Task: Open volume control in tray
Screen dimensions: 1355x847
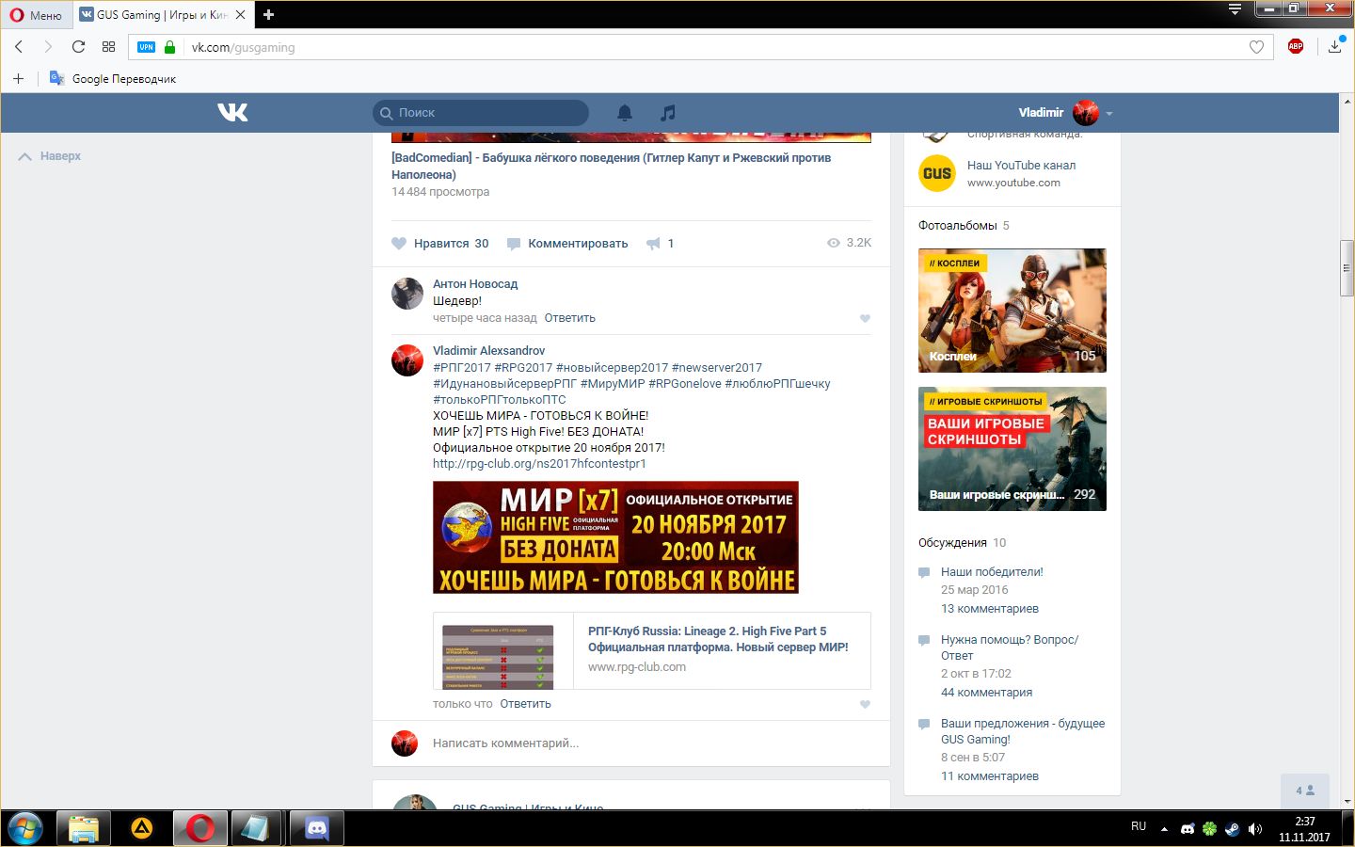Action: [x=1254, y=829]
